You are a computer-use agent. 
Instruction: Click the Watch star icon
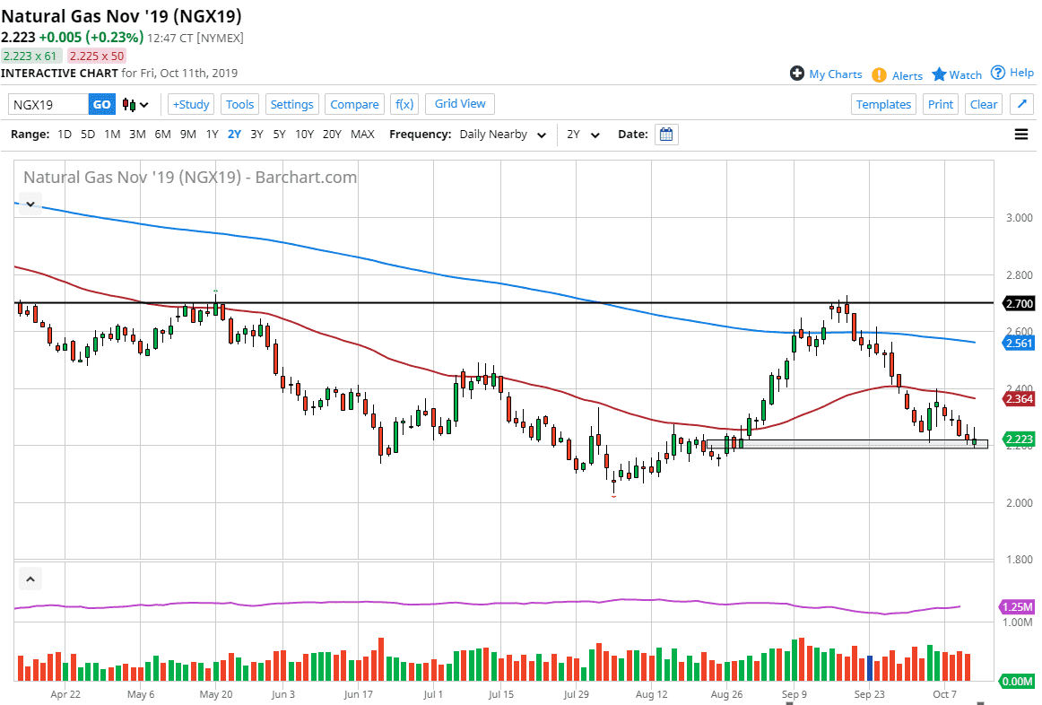pyautogui.click(x=939, y=74)
